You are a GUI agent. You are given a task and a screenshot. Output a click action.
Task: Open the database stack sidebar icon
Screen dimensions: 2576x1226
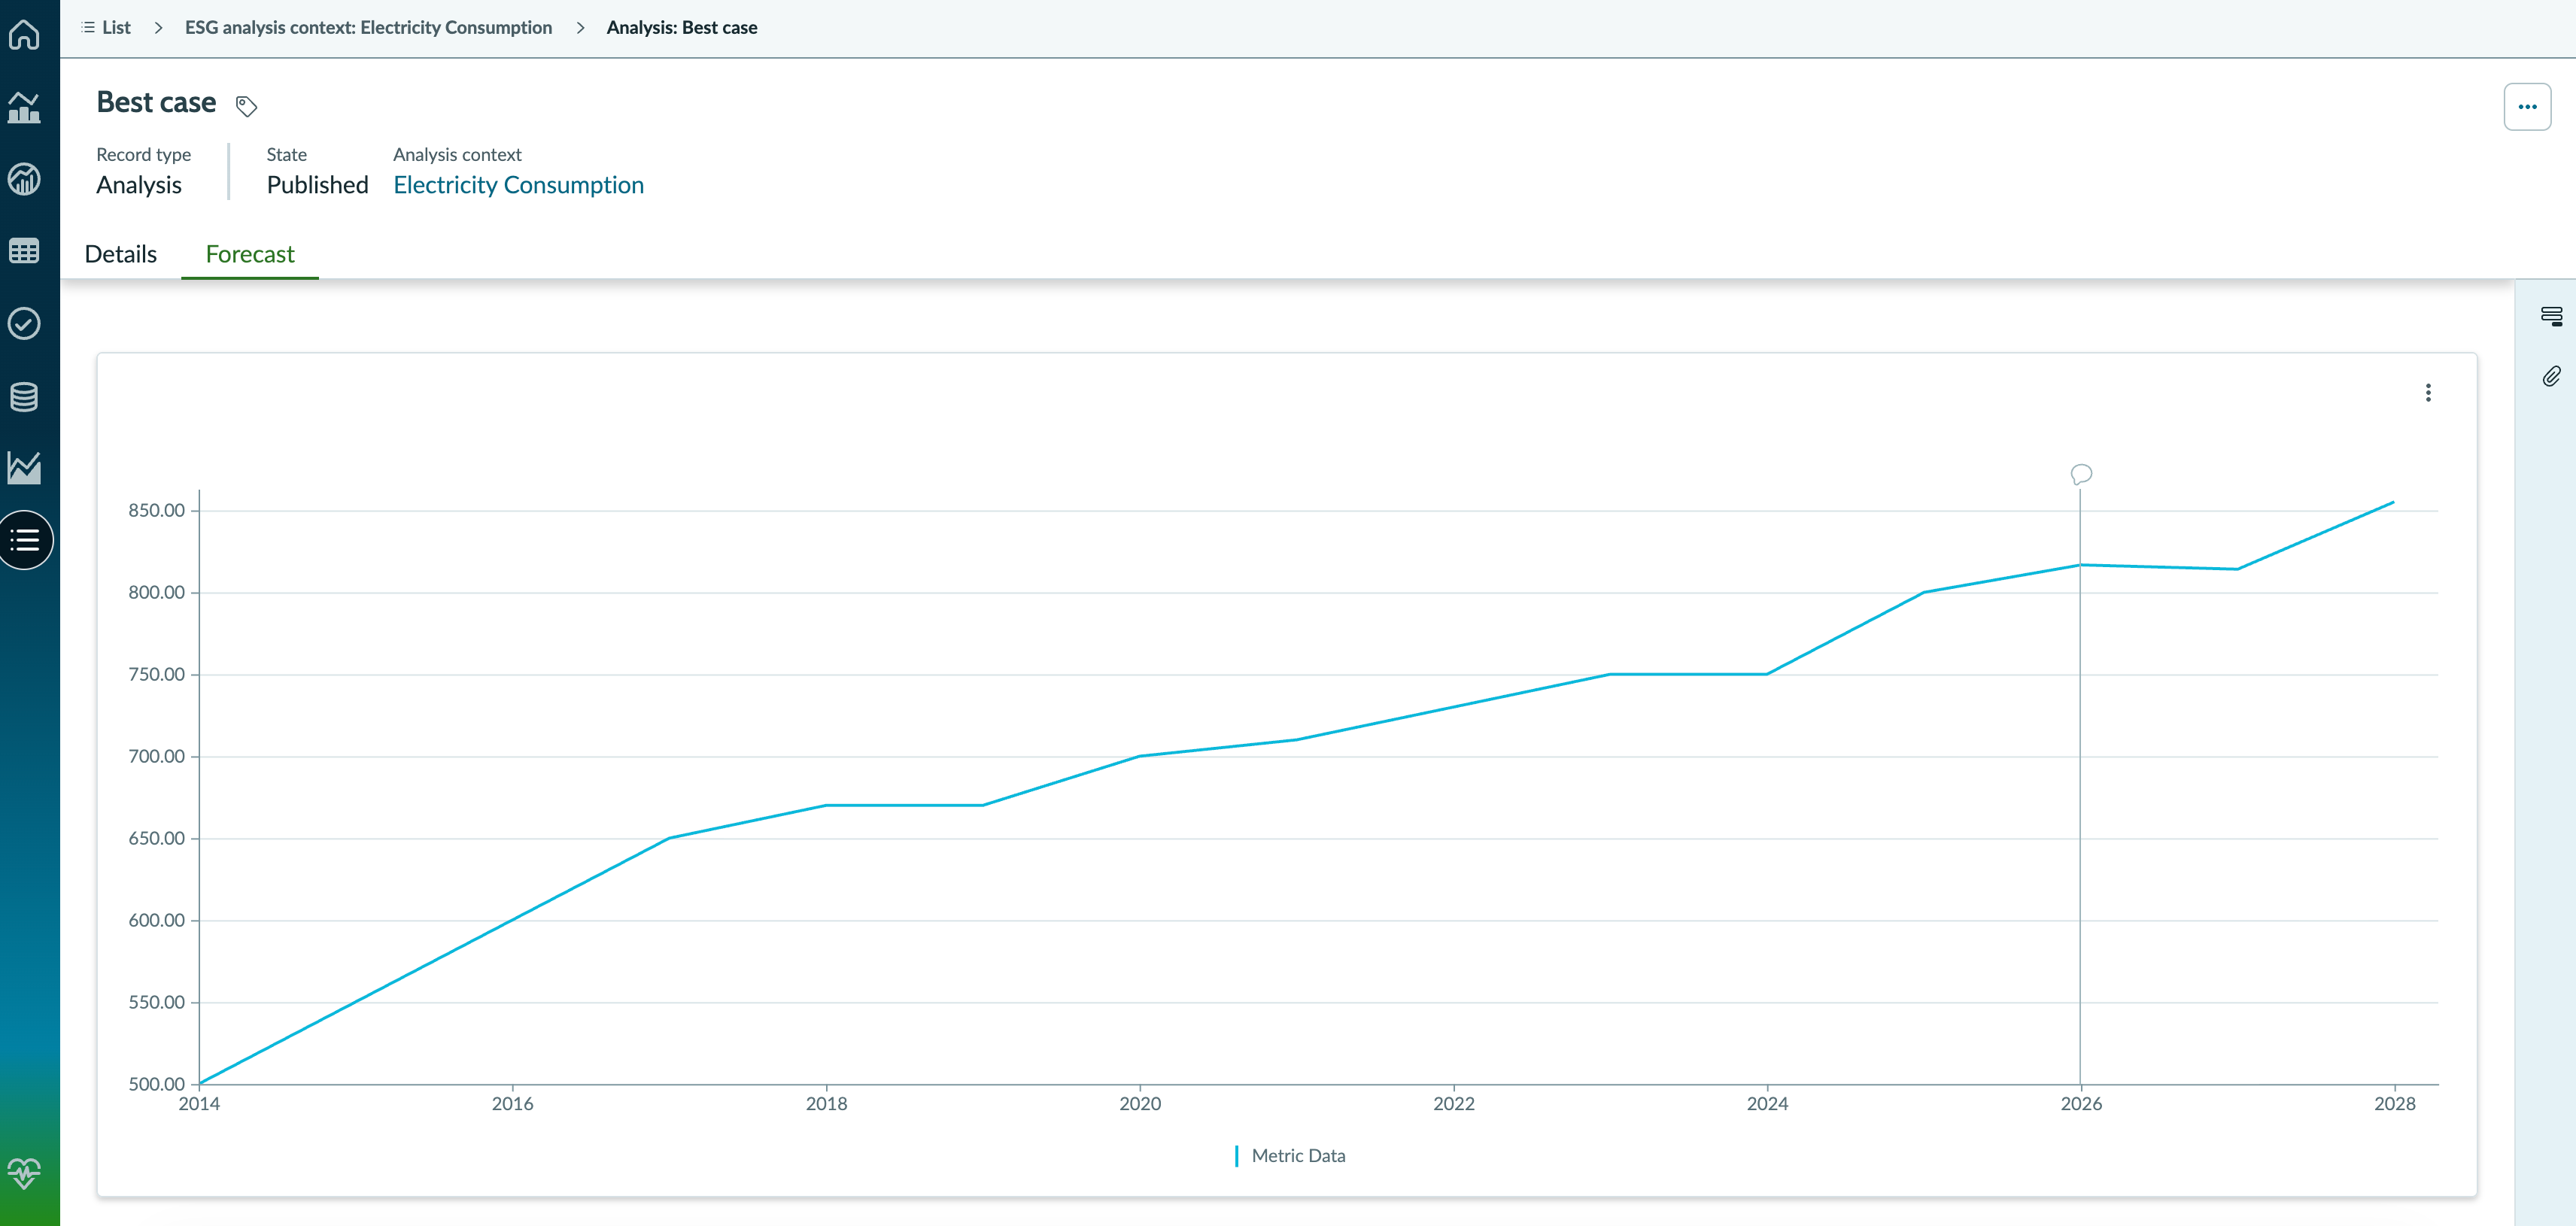pyautogui.click(x=24, y=396)
